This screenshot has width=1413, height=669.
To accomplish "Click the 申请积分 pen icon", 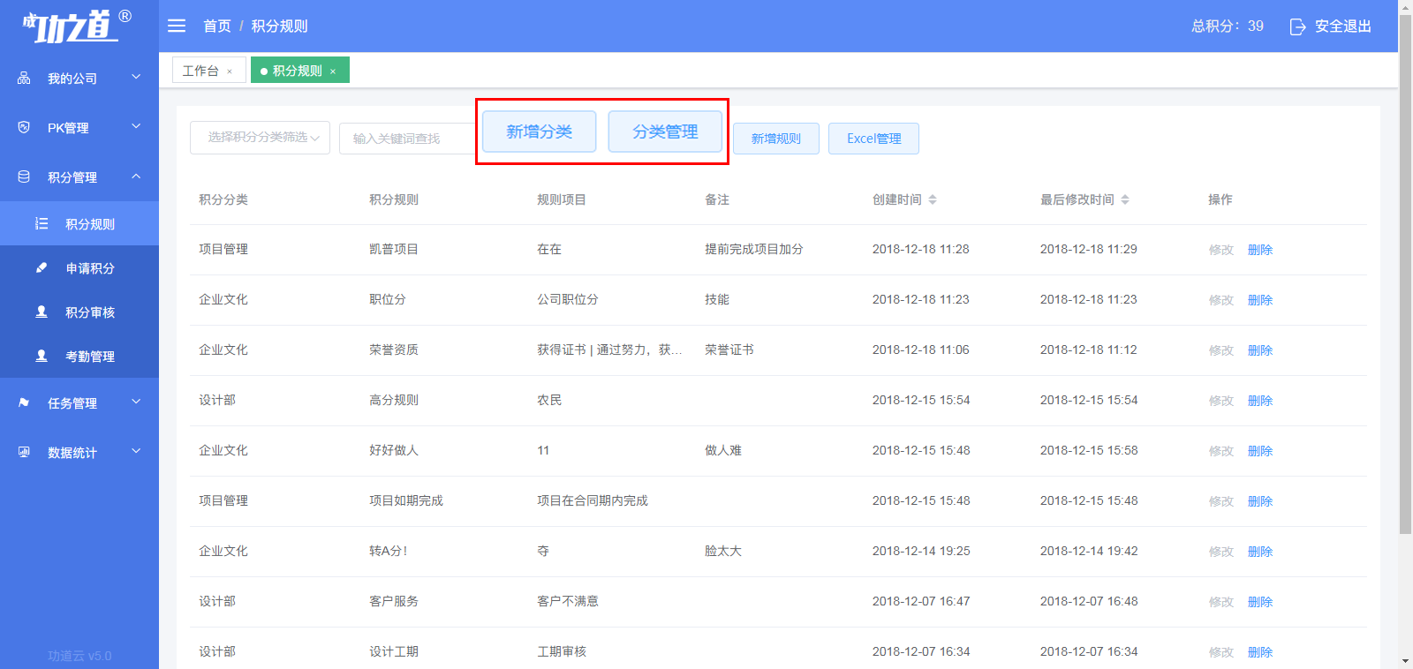I will 41,267.
